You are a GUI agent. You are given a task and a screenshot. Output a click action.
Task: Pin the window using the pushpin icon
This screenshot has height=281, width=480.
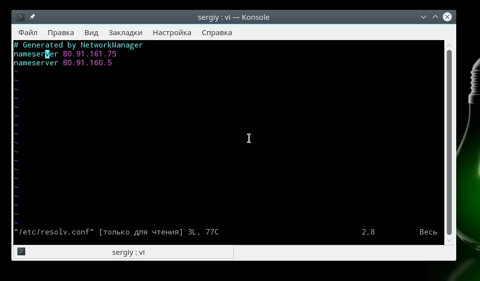[x=32, y=17]
